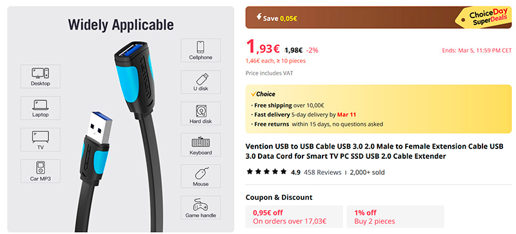Click the Vention USB cable product title
The height and width of the screenshot is (234, 516).
(x=375, y=151)
